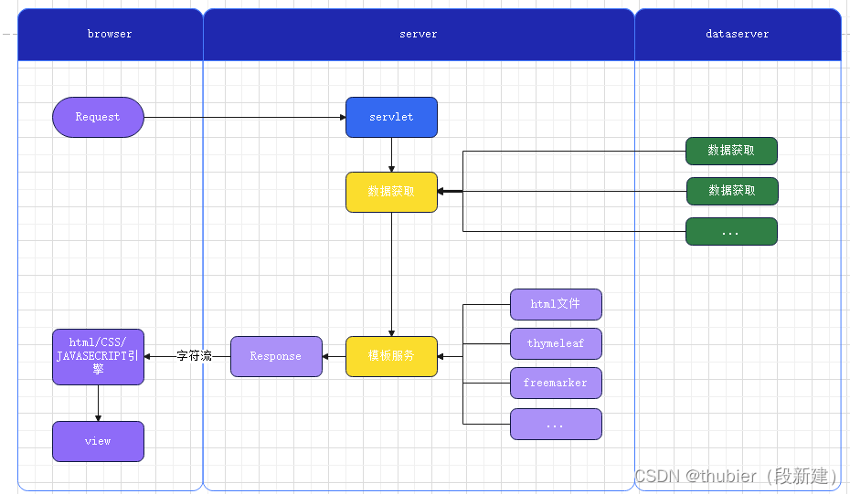The height and width of the screenshot is (494, 850).
Task: Click the html文件 template node
Action: coord(556,304)
